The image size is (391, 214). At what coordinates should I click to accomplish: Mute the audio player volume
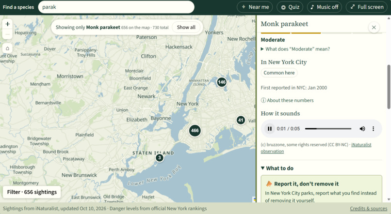tap(362, 129)
